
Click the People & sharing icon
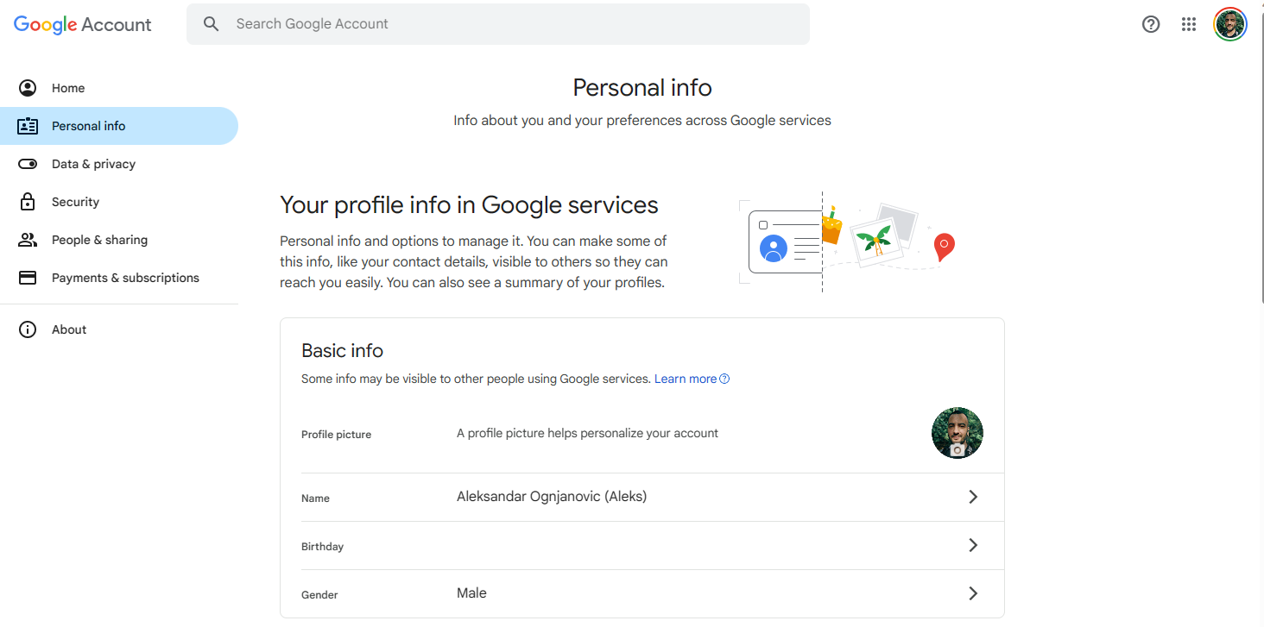28,240
